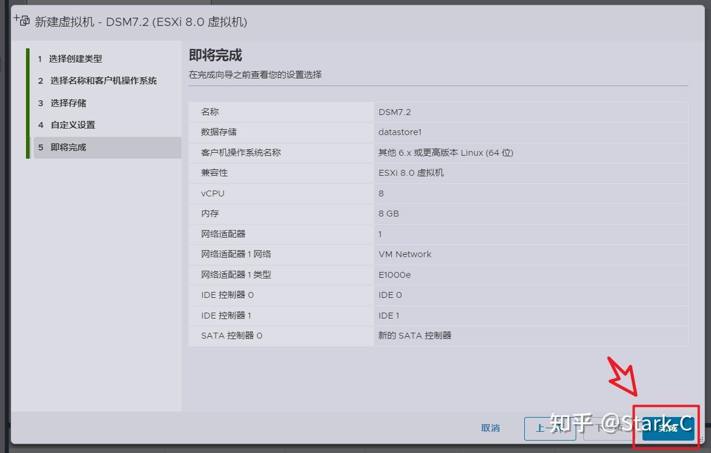Select the 客户机操作系统名称 summary row
Image resolution: width=711 pixels, height=453 pixels.
[x=439, y=152]
